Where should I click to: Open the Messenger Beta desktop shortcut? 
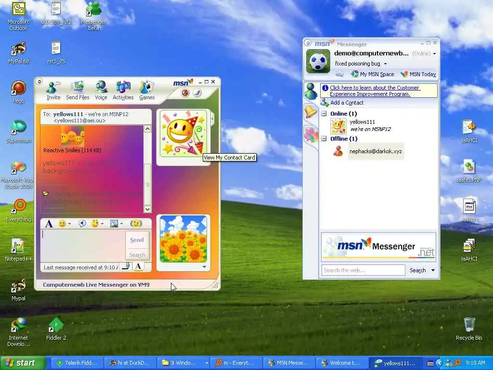93,16
